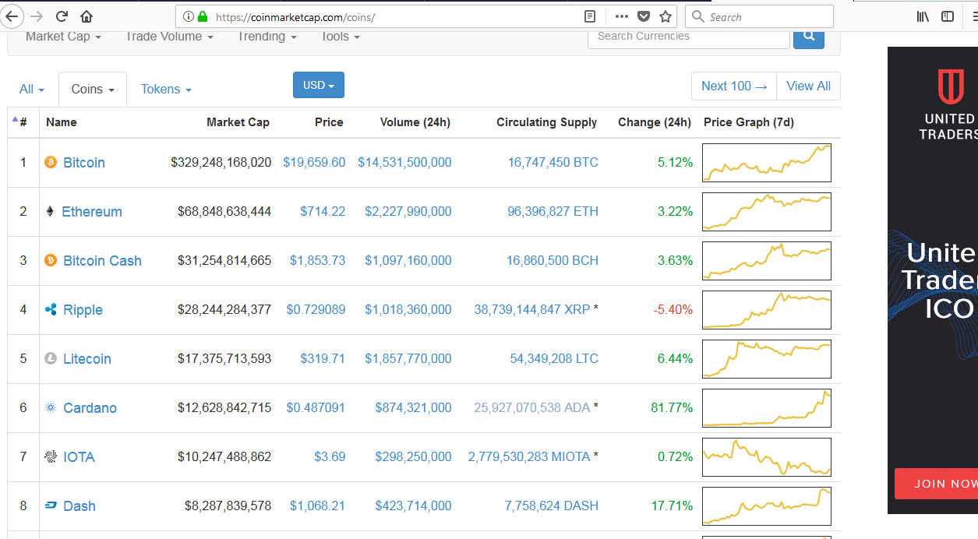This screenshot has width=978, height=539.
Task: Click the Litecoin grey coin icon
Action: click(51, 359)
